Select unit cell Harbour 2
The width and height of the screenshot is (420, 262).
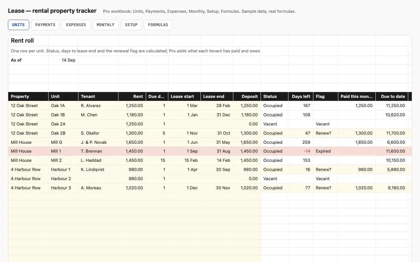tap(63, 179)
